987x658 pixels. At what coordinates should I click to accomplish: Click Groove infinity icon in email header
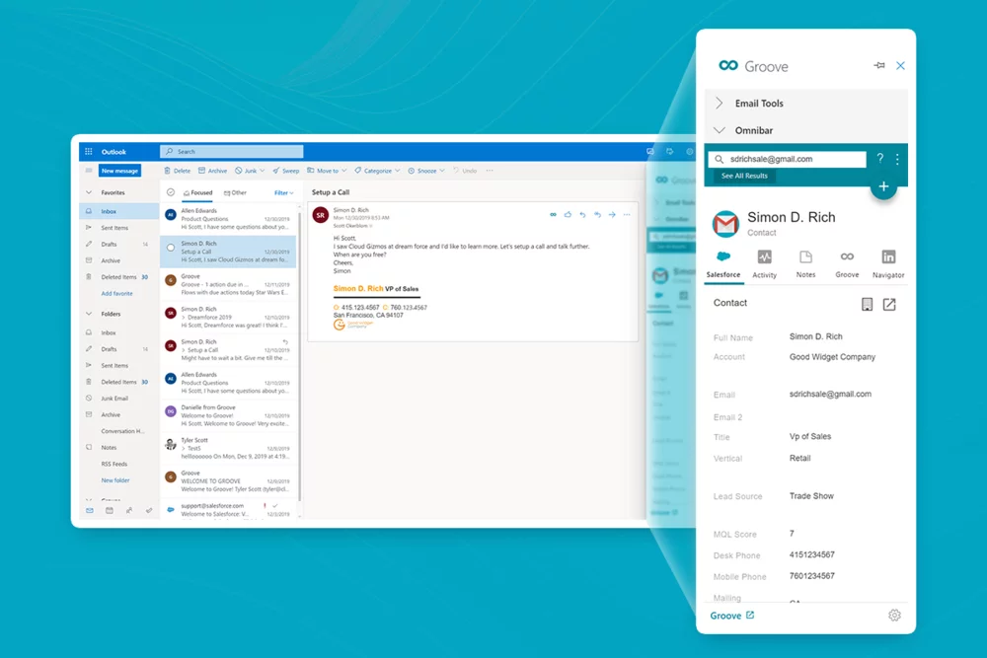(x=553, y=214)
